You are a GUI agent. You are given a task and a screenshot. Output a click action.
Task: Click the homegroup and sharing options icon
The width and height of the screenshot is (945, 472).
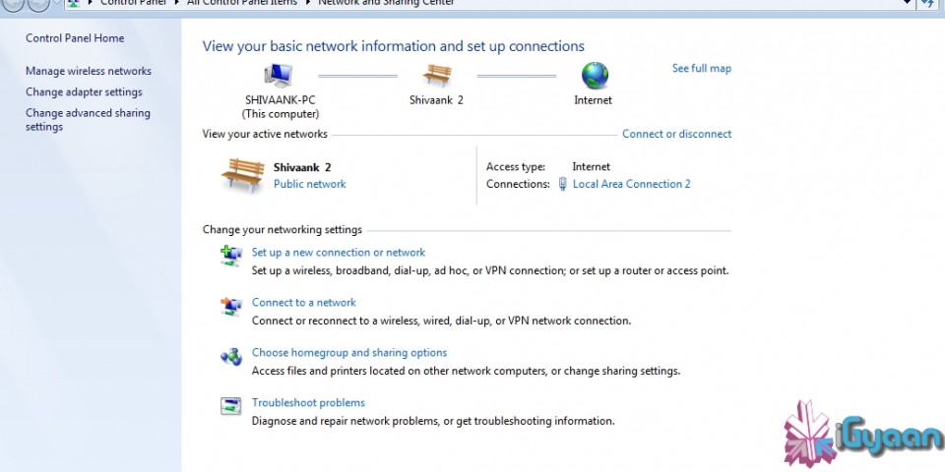click(x=231, y=357)
